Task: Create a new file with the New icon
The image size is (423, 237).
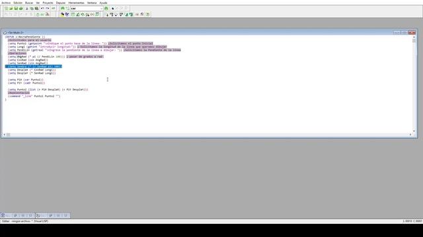Action: tap(6, 9)
